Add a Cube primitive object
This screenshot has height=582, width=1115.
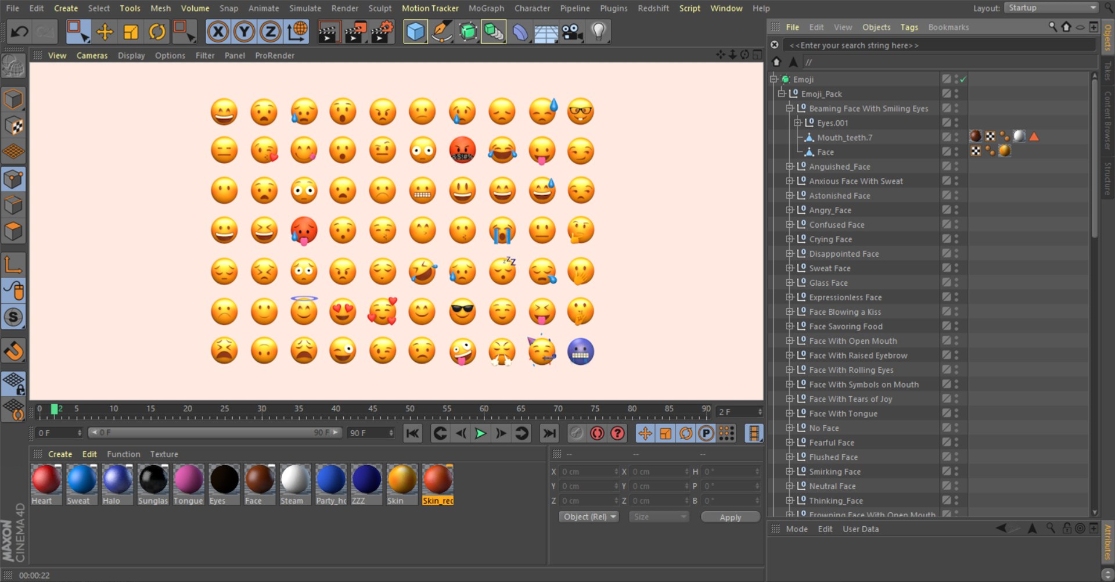click(x=415, y=31)
